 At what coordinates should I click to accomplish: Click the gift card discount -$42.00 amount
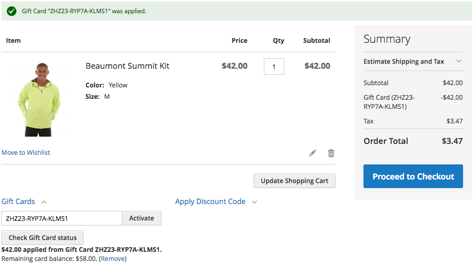pos(451,97)
